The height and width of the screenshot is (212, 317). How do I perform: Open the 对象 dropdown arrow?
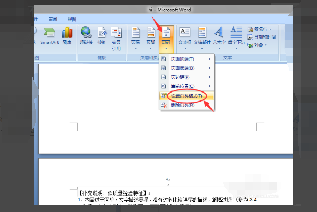pos(266,45)
